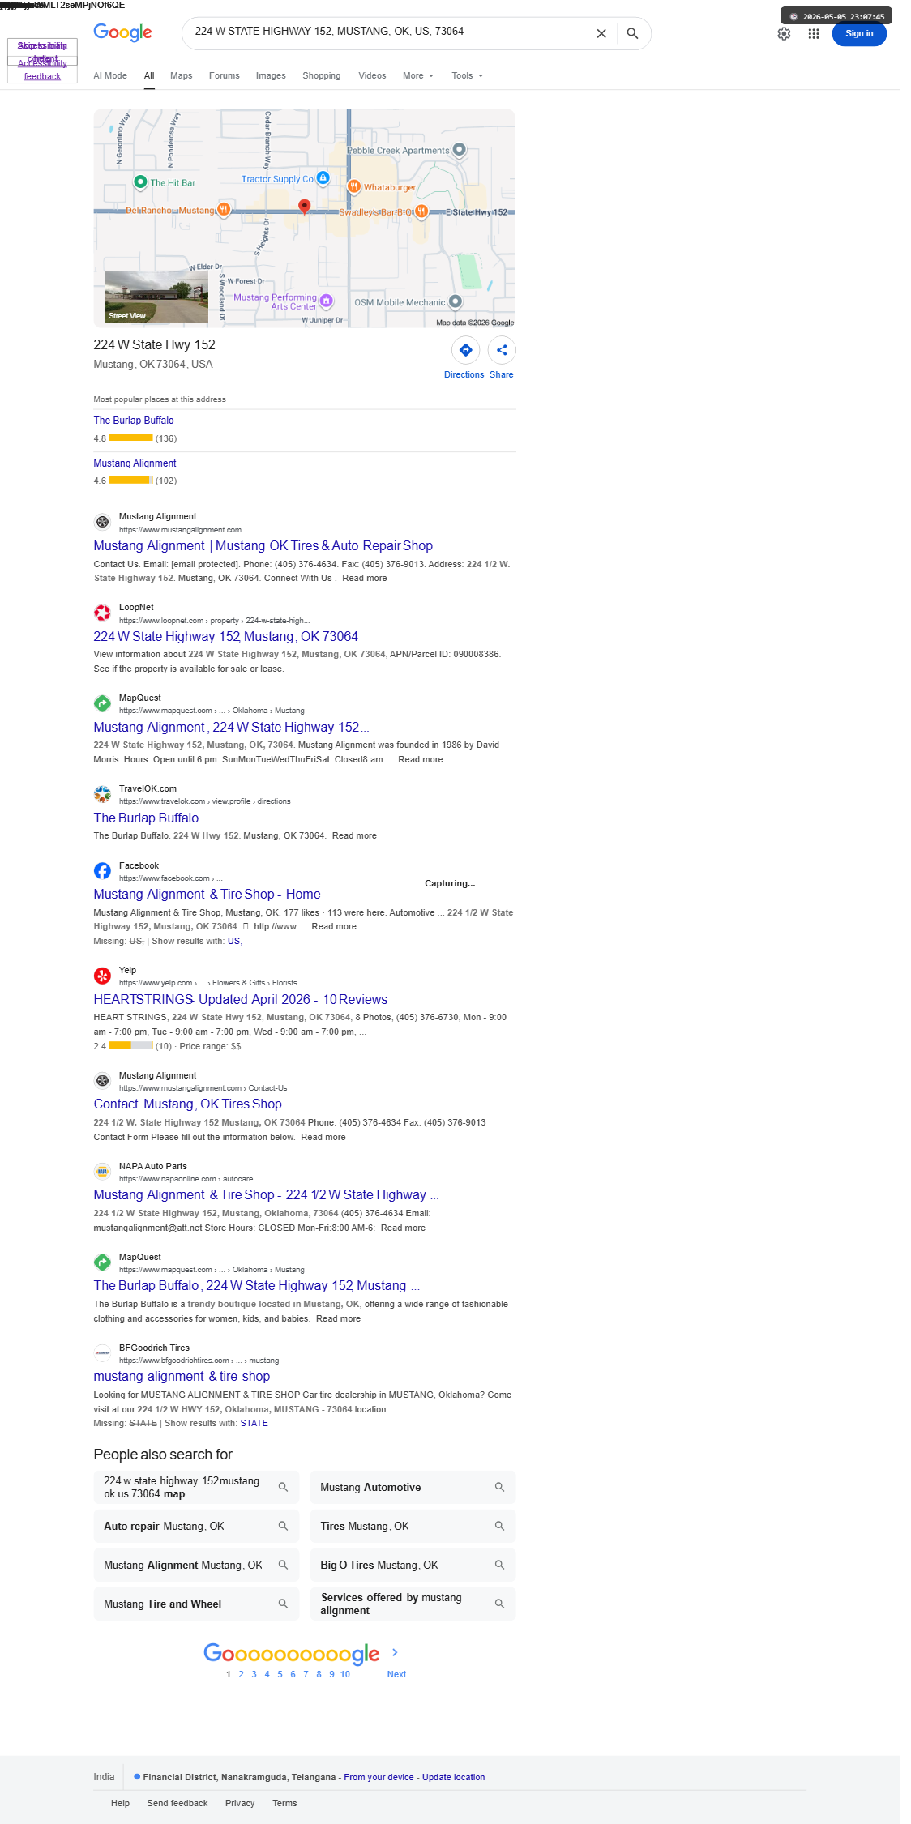Click the Tractor Supply Co map marker
911x1824 pixels.
[323, 177]
